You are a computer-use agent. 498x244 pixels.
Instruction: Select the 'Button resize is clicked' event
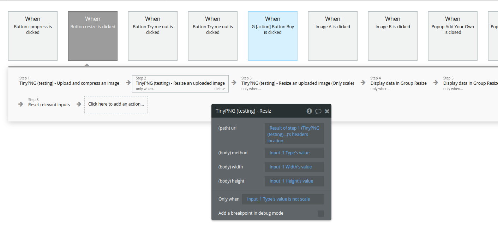pyautogui.click(x=93, y=36)
